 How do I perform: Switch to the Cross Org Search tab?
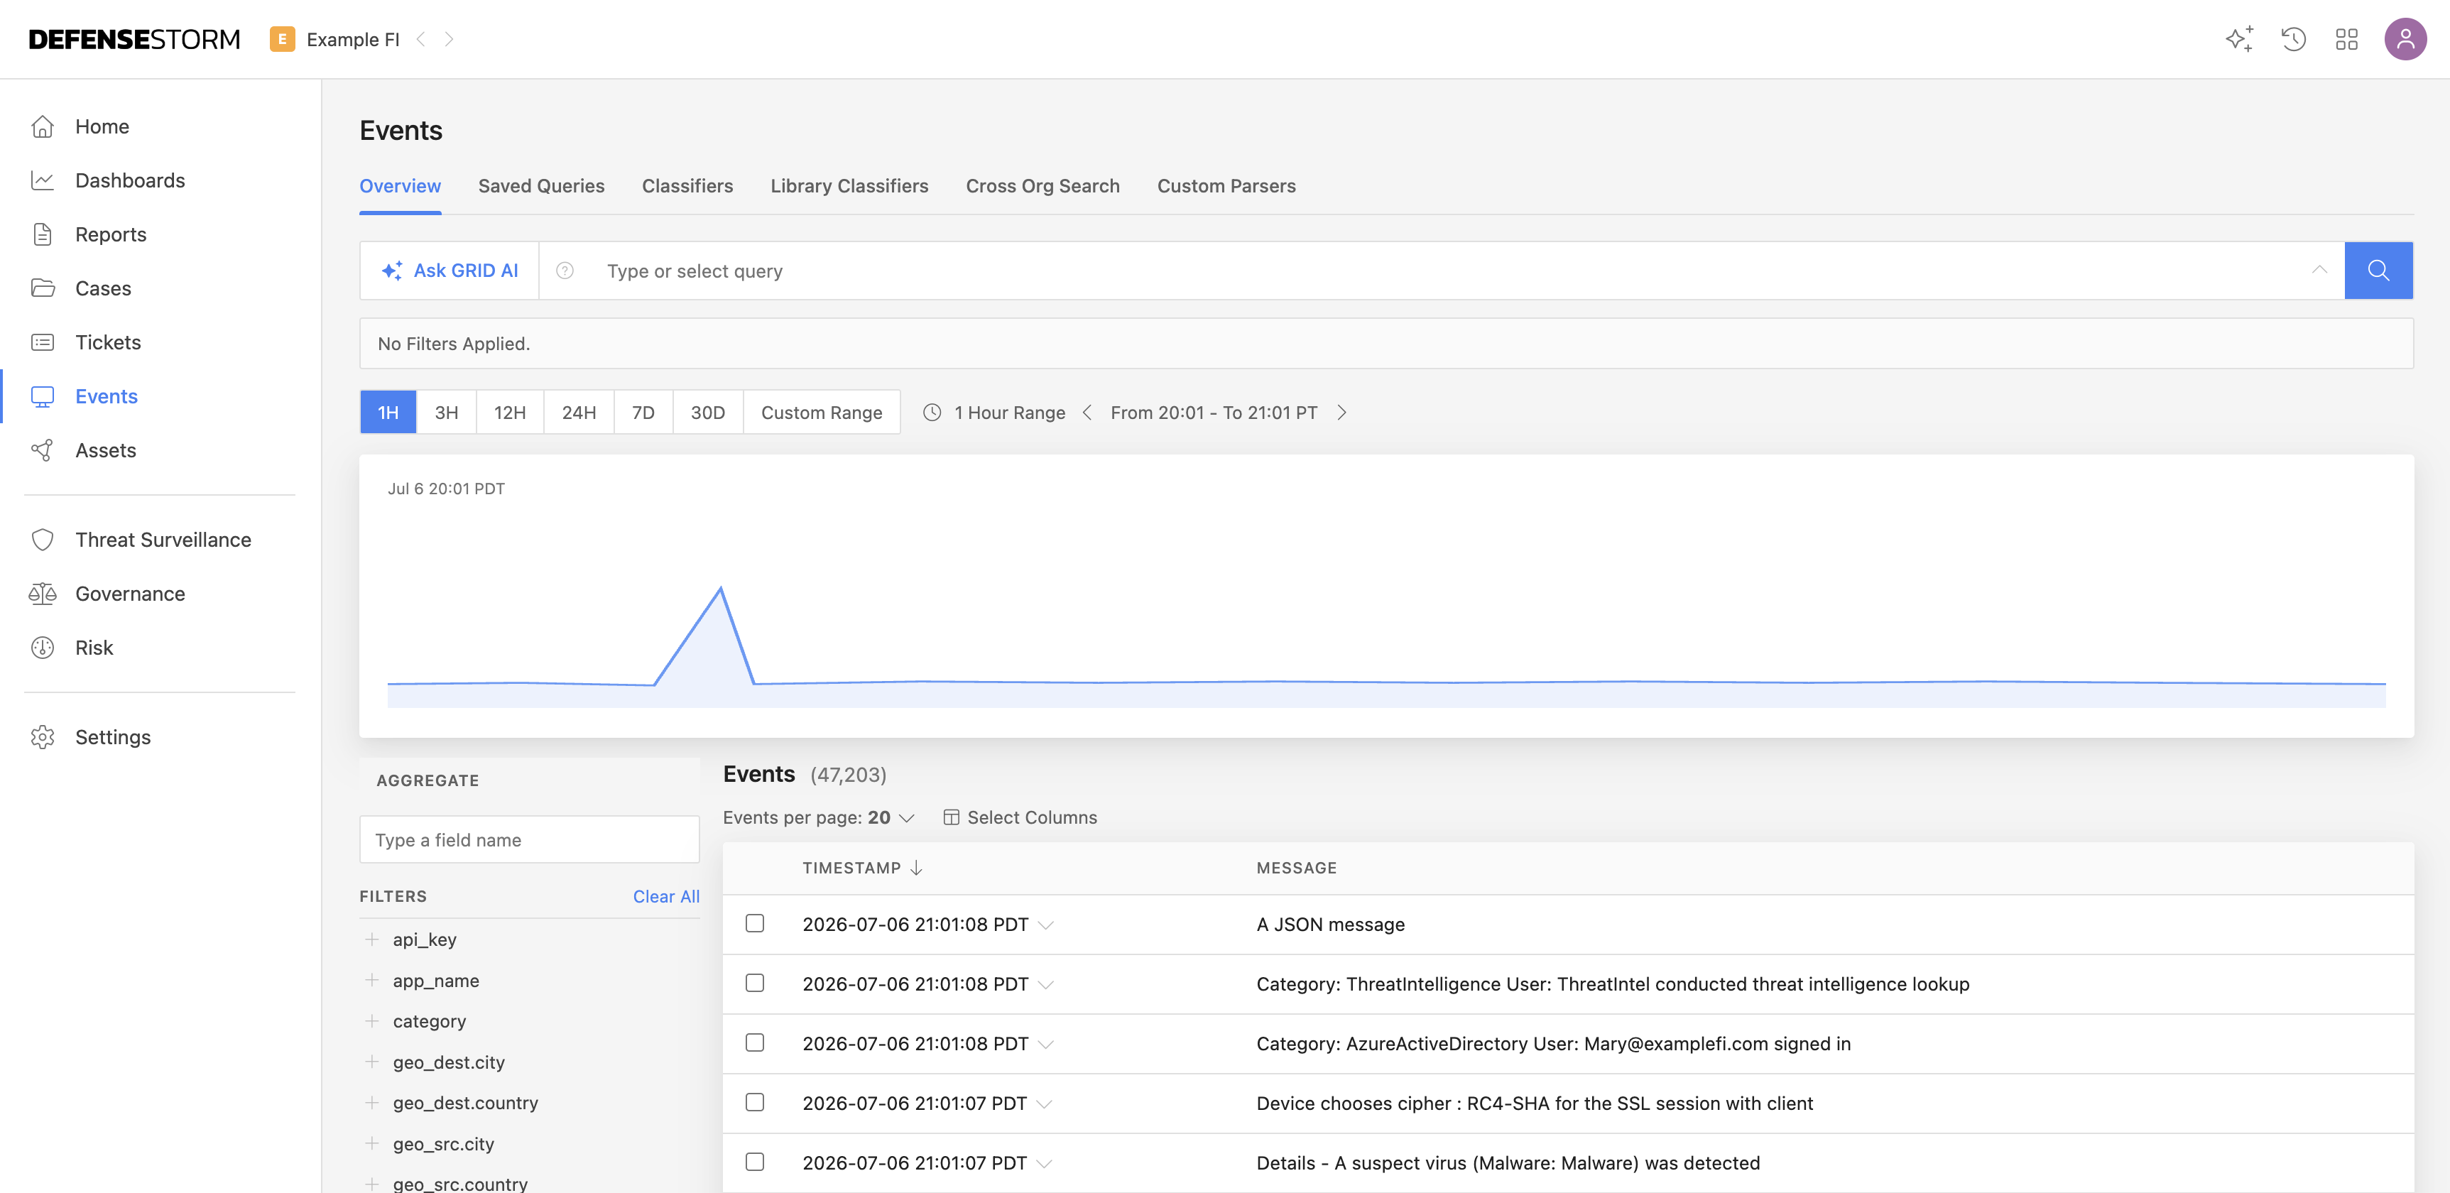point(1042,187)
